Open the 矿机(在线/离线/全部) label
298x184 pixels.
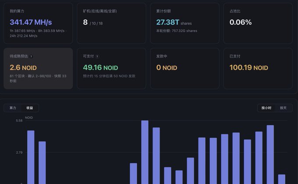100,11
